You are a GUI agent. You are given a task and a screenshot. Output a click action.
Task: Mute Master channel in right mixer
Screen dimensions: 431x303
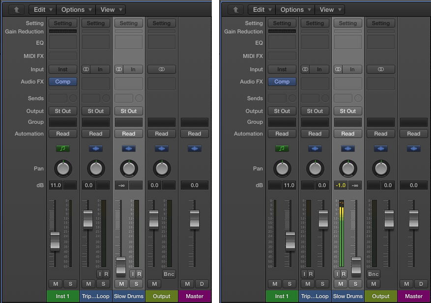406,284
